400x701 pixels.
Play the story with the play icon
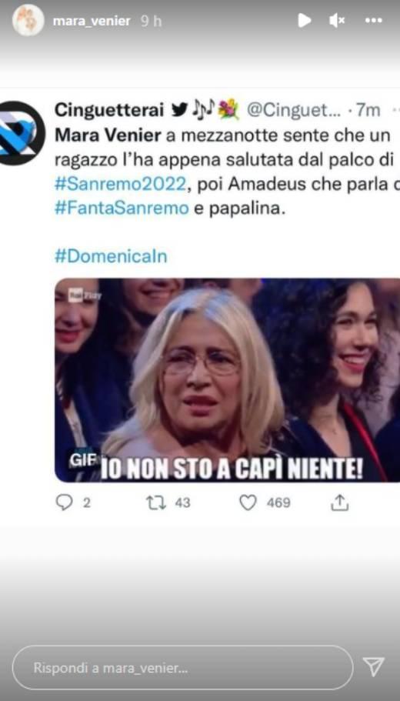[305, 20]
